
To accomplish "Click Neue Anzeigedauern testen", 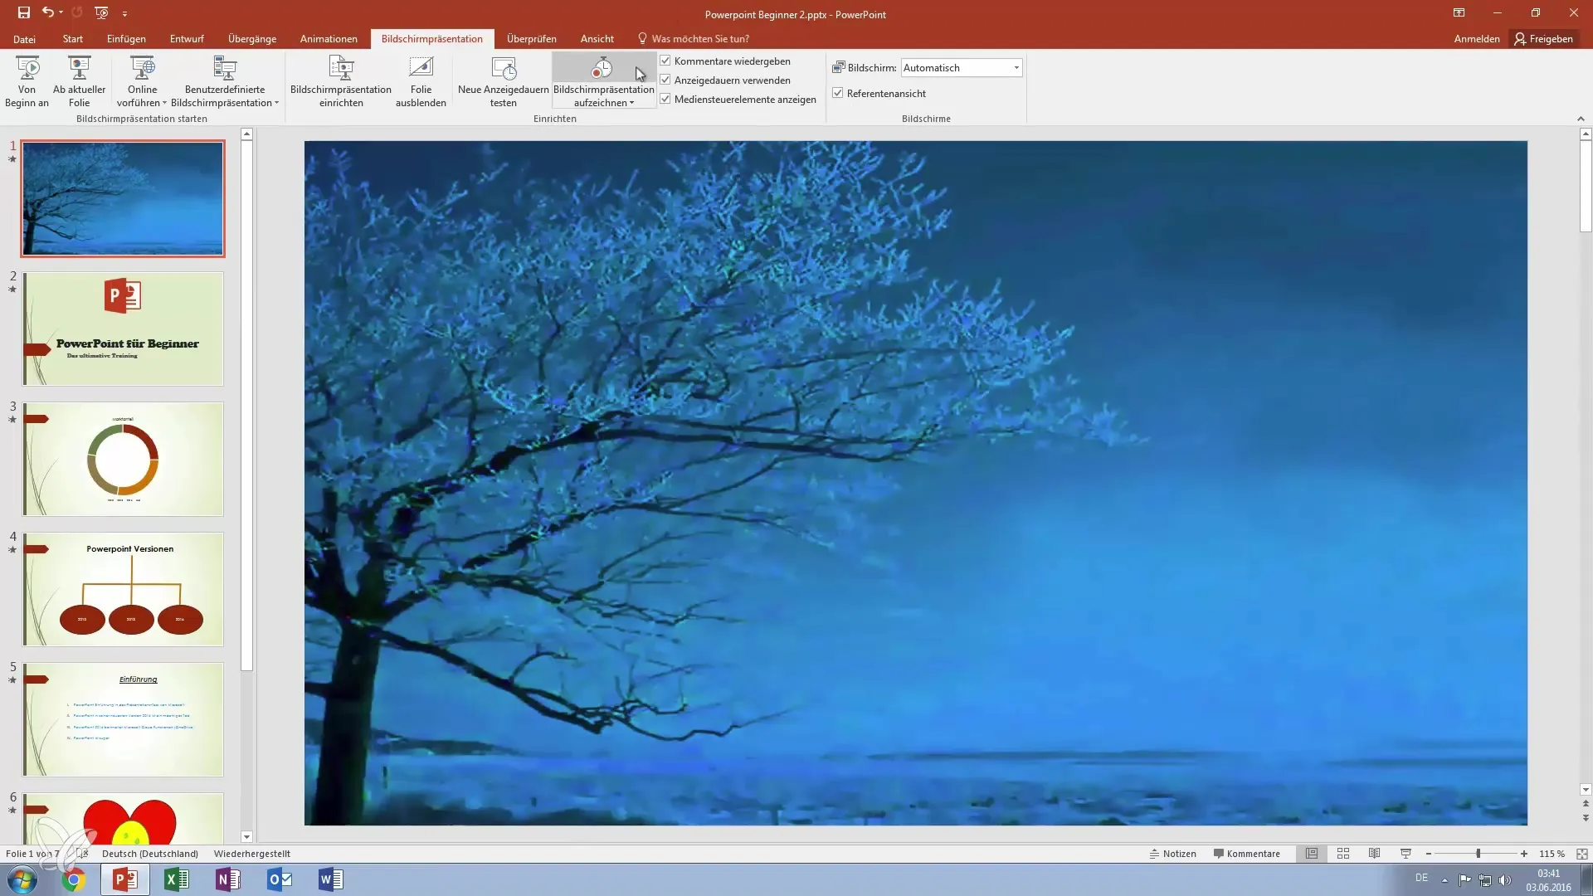I will tap(503, 80).
